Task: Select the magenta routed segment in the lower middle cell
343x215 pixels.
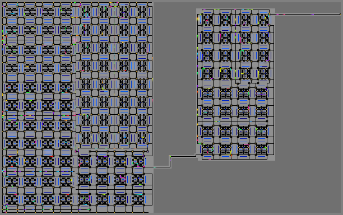Action: [x=122, y=179]
